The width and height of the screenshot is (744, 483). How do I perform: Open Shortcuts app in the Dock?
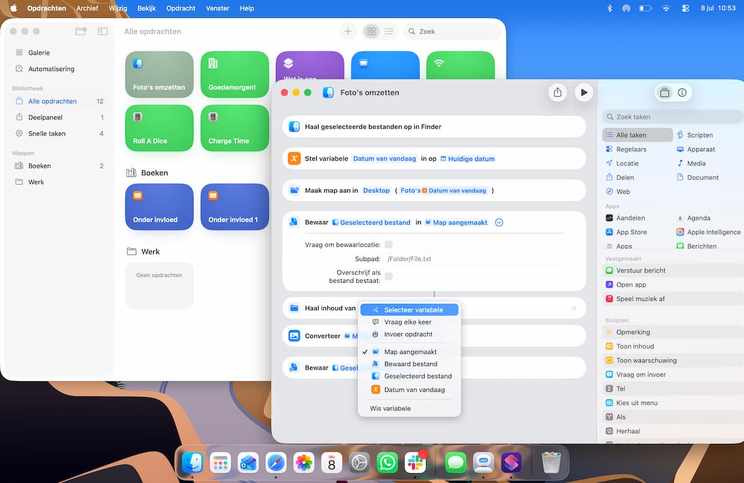(511, 463)
